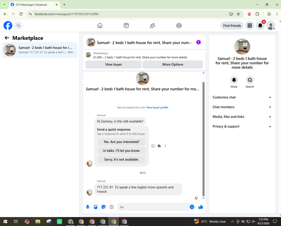Open WhatsApp from the taskbar
281x226 pixels.
click(x=60, y=222)
